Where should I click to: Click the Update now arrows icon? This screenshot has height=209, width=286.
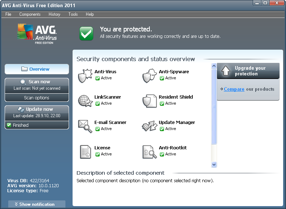(21, 109)
